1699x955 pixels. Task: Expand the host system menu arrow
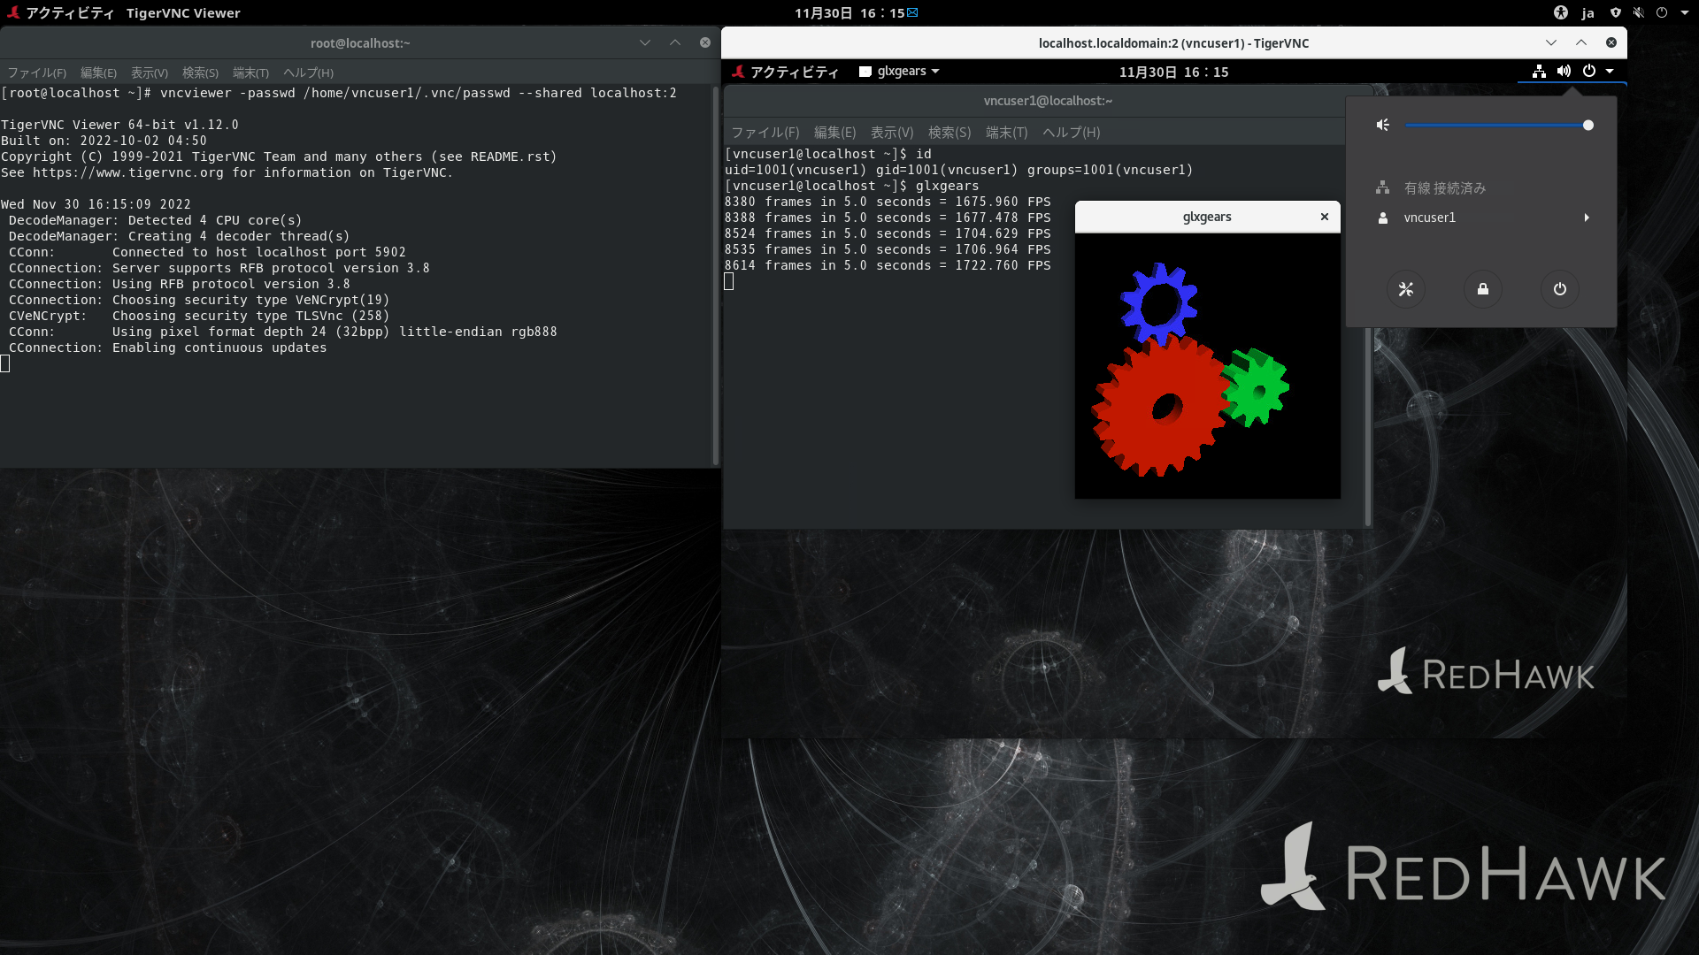click(x=1684, y=12)
